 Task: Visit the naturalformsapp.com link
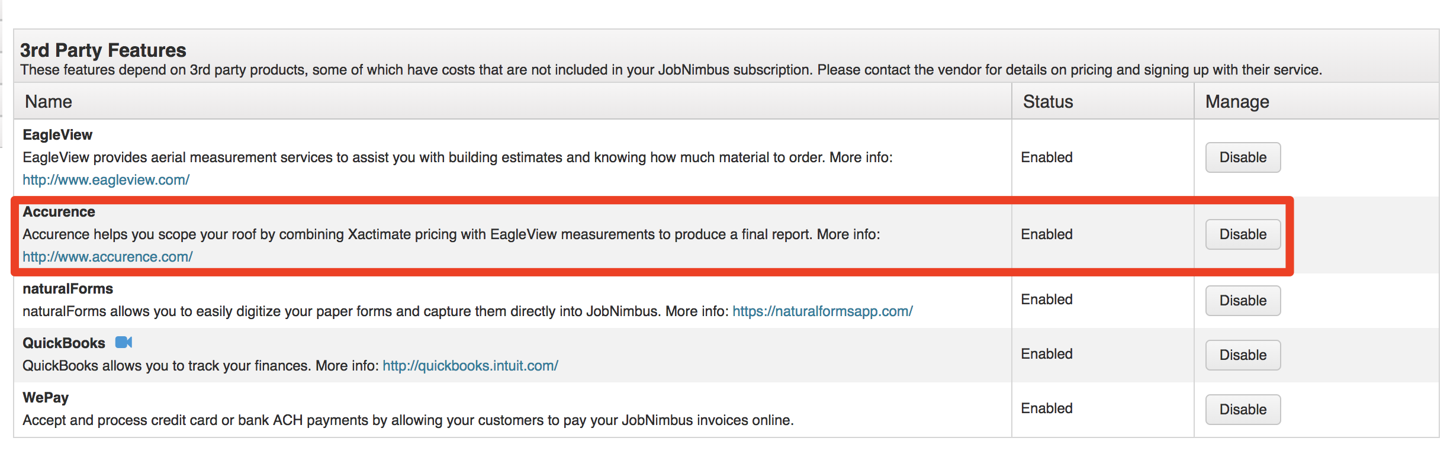[x=822, y=311]
